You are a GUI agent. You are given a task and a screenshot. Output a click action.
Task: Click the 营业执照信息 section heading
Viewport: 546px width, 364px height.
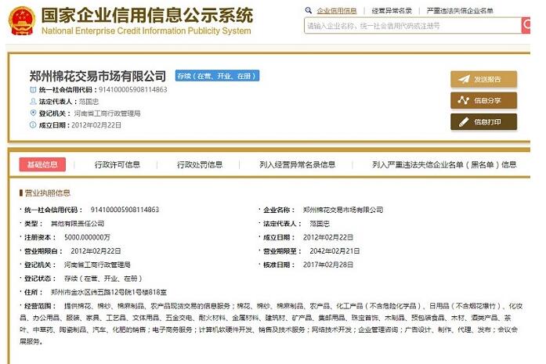(x=47, y=193)
